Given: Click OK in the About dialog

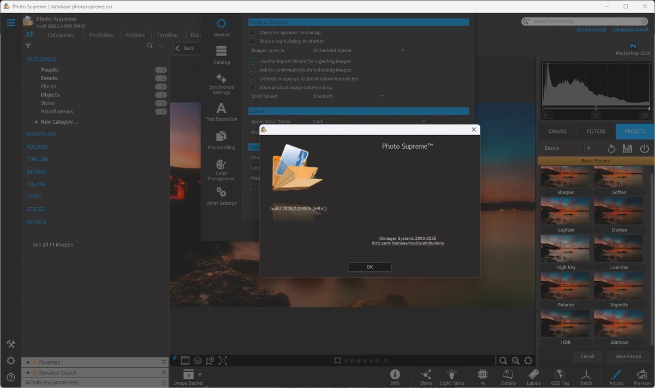Looking at the screenshot, I should click(370, 267).
